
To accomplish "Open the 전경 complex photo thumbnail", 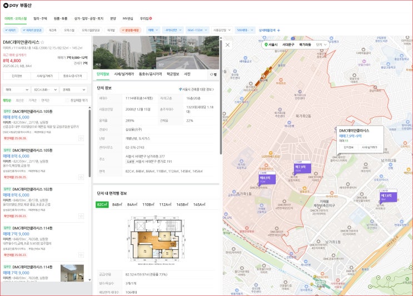I will click(x=125, y=53).
